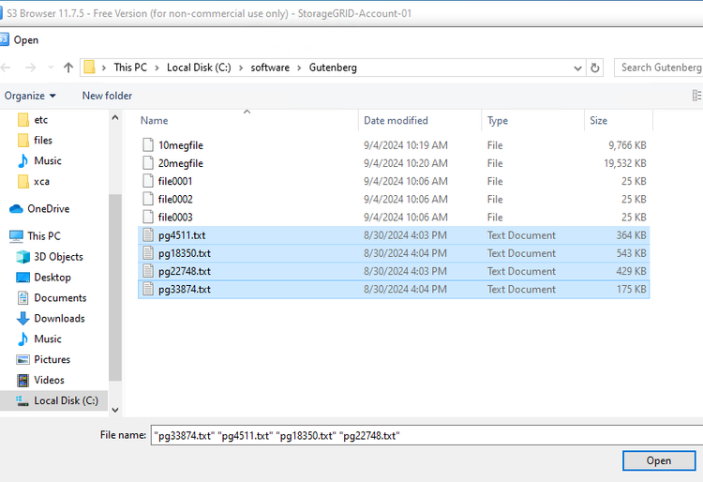703x482 pixels.
Task: Sort files by Size column
Action: [598, 121]
